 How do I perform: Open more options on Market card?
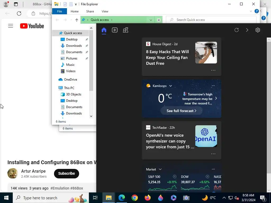point(213,169)
